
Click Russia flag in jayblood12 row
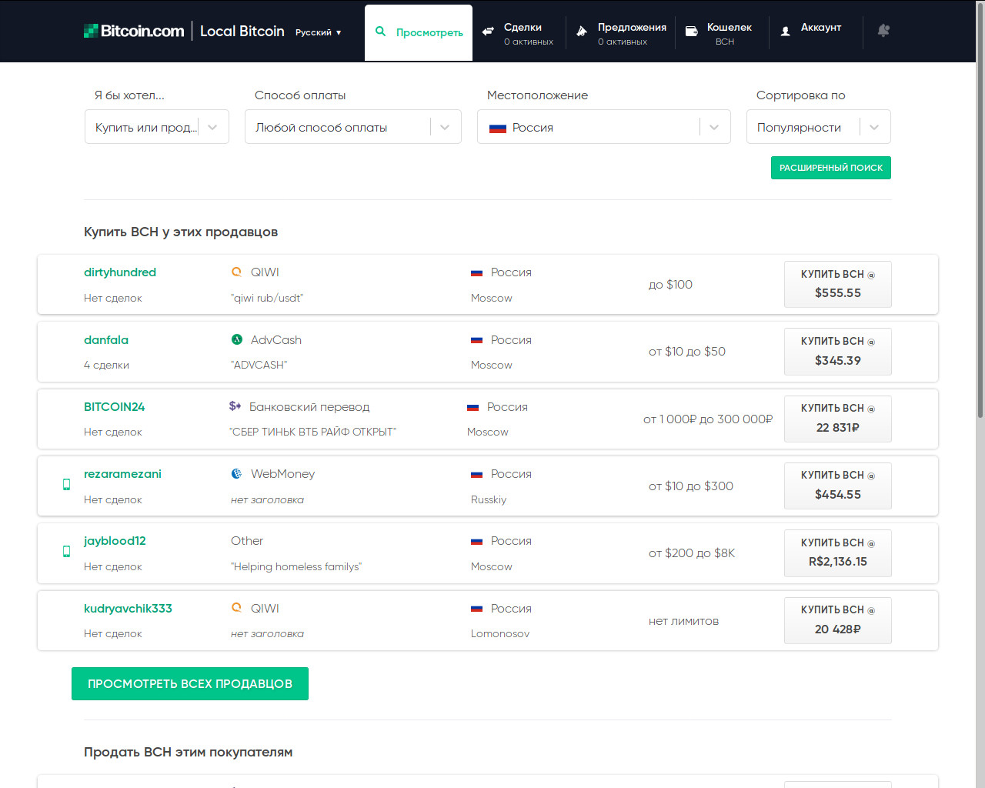[x=477, y=541]
